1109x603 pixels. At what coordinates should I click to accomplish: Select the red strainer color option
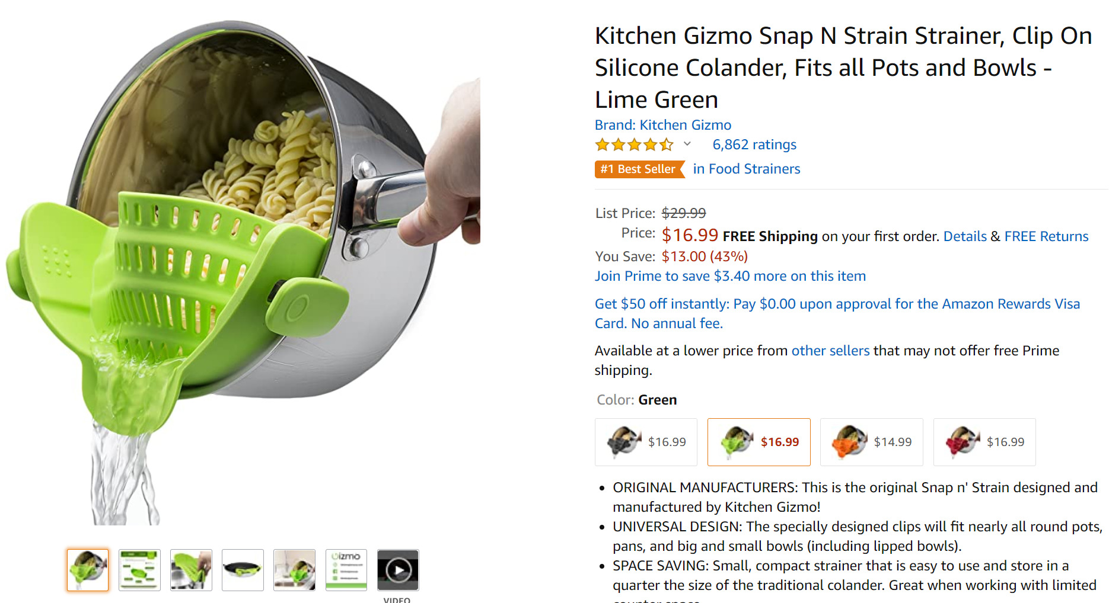pyautogui.click(x=984, y=442)
